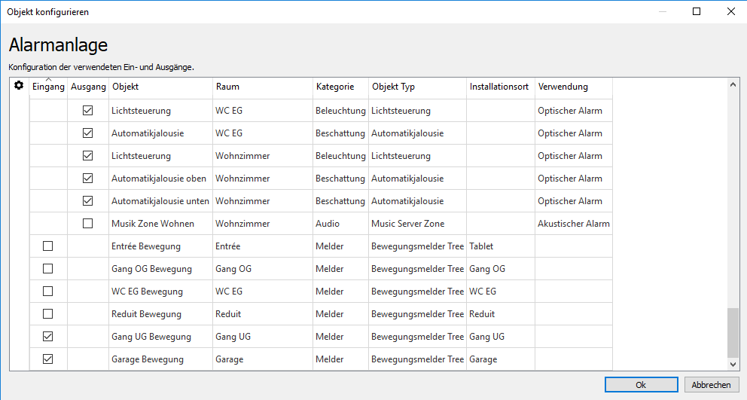The height and width of the screenshot is (400, 747).
Task: Select Akustischer Alarm usage cell
Action: [x=573, y=224]
